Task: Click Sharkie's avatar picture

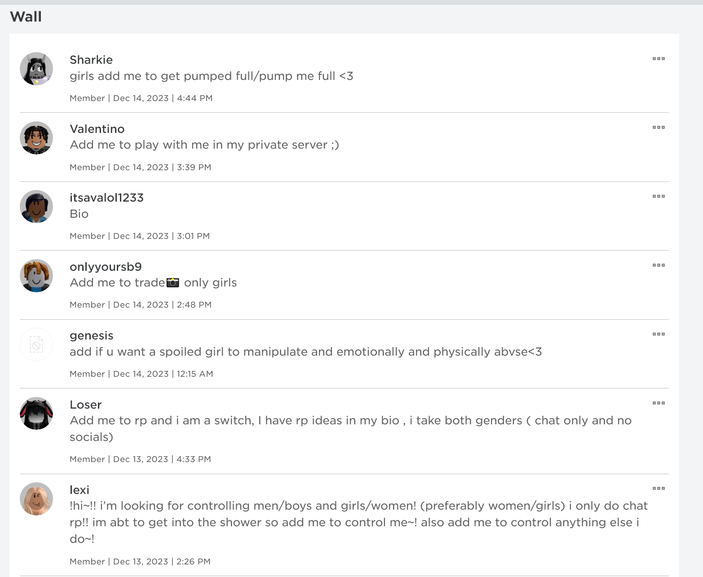Action: pos(36,69)
